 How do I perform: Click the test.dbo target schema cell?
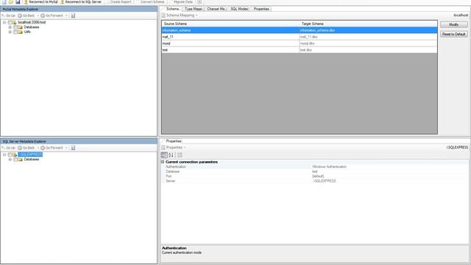point(368,50)
